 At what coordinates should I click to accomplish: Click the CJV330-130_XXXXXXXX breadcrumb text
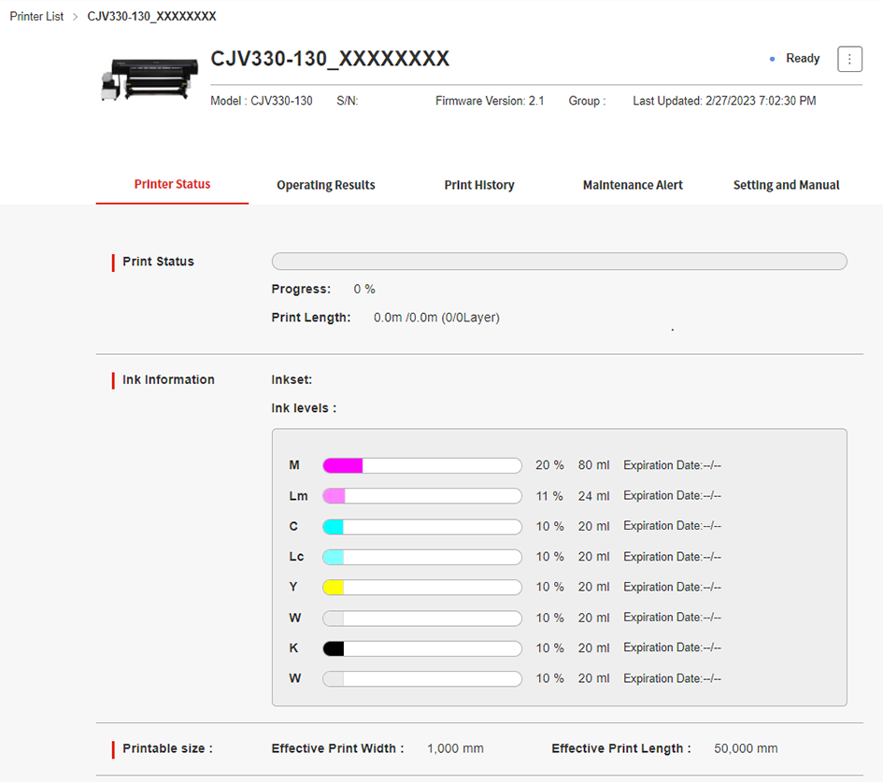(151, 17)
